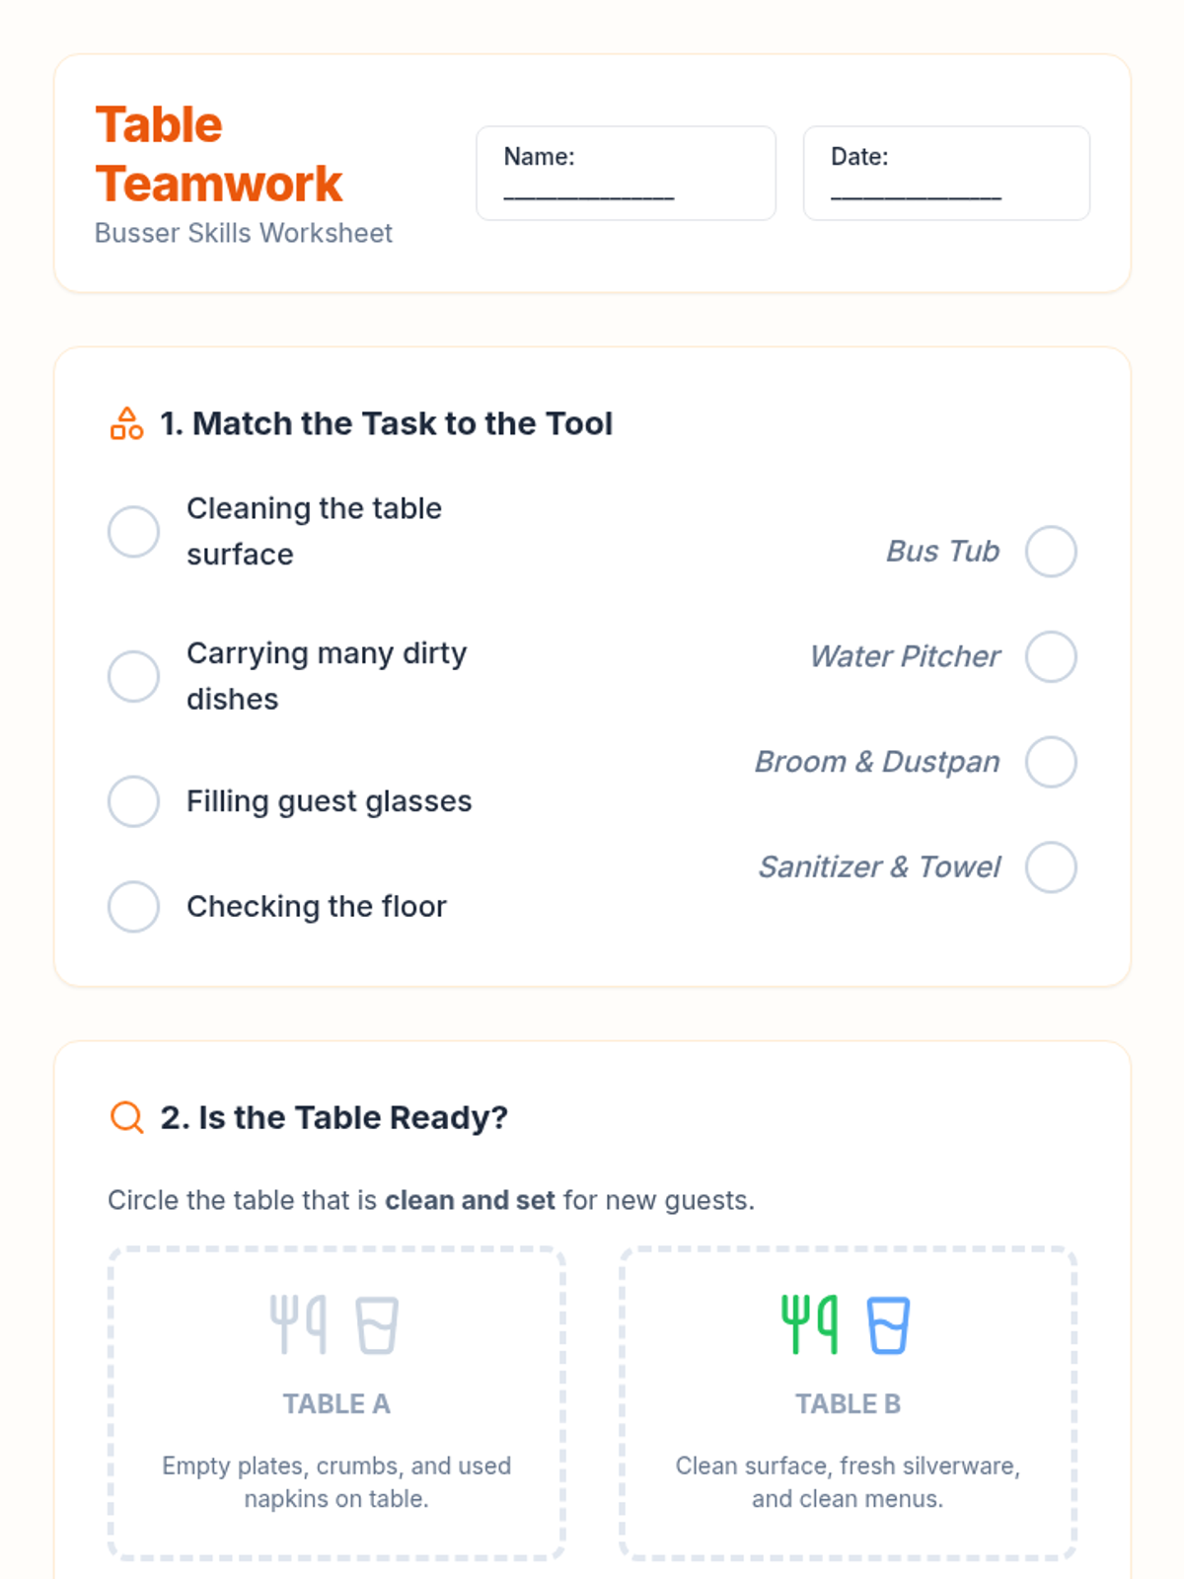Click the blue glass icon in Table B
1184x1579 pixels.
pyautogui.click(x=888, y=1324)
